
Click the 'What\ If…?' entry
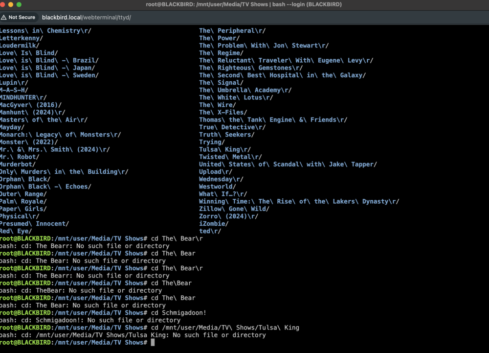[223, 194]
